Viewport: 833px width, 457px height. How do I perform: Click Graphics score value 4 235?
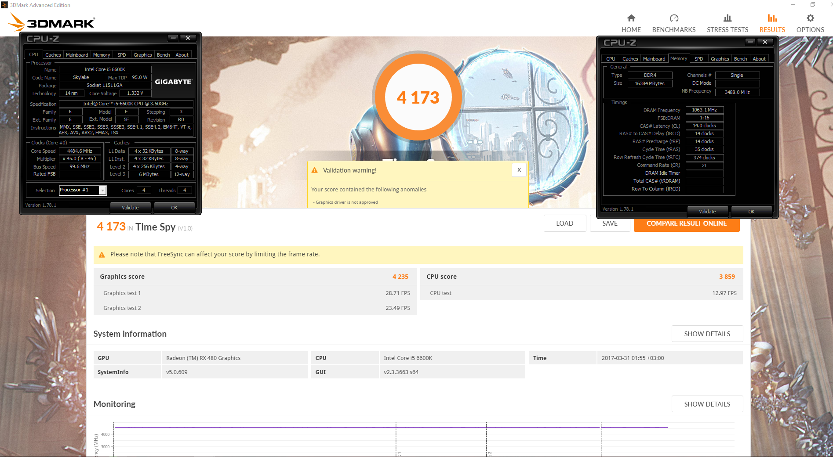click(x=400, y=277)
